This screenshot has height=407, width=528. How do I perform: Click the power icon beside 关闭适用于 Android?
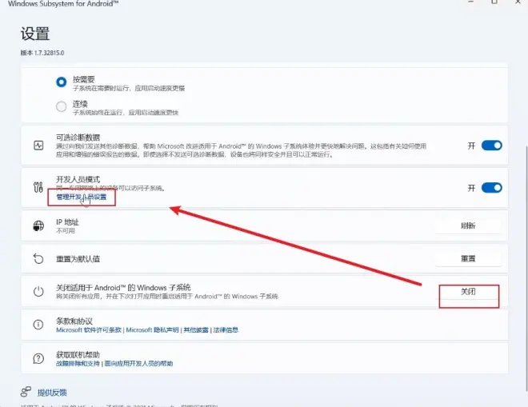[x=38, y=291]
